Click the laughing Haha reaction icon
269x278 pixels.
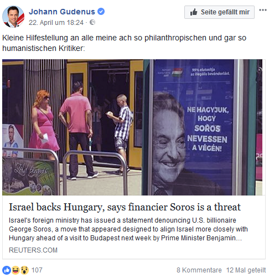15,270
